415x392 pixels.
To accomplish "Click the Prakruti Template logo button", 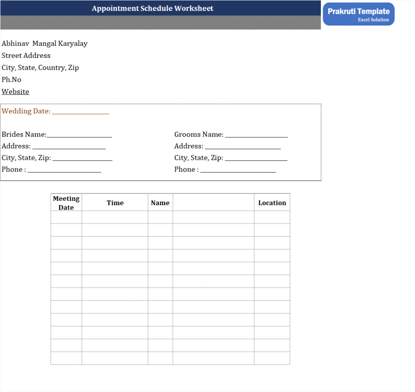I will click(x=358, y=14).
